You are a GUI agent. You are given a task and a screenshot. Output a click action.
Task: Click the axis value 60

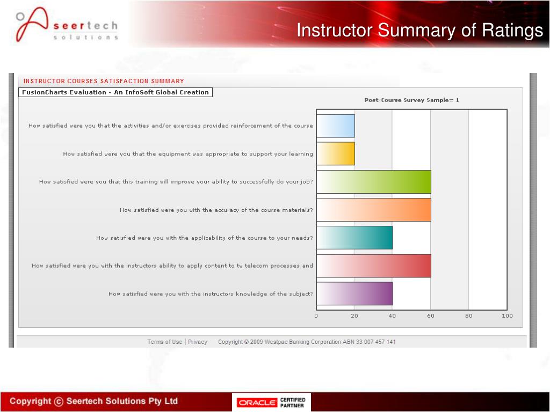[431, 315]
